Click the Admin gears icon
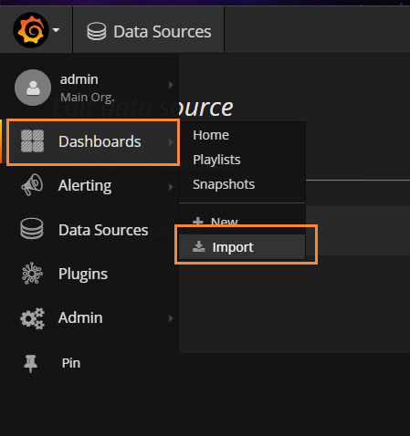 tap(32, 318)
